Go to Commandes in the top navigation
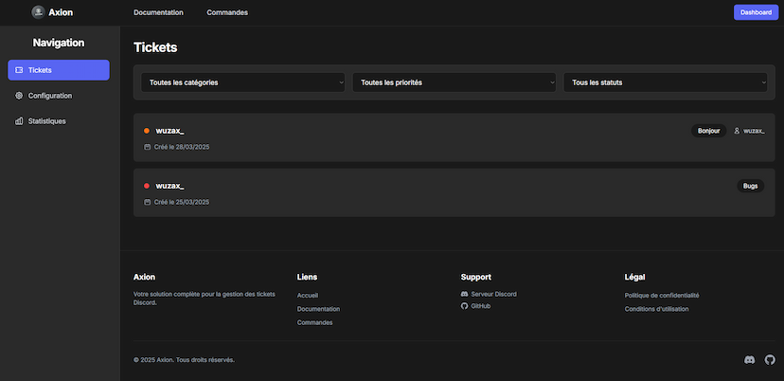This screenshot has height=381, width=784. coord(227,12)
